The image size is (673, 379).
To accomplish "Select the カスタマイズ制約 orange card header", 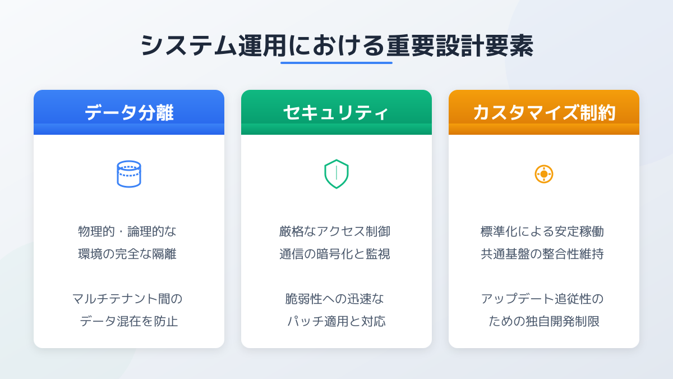I will coord(544,112).
